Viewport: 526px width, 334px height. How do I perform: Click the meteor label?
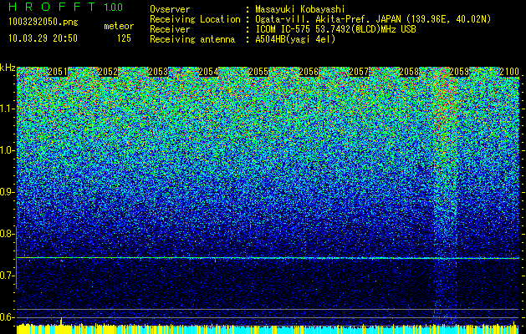pyautogui.click(x=119, y=26)
